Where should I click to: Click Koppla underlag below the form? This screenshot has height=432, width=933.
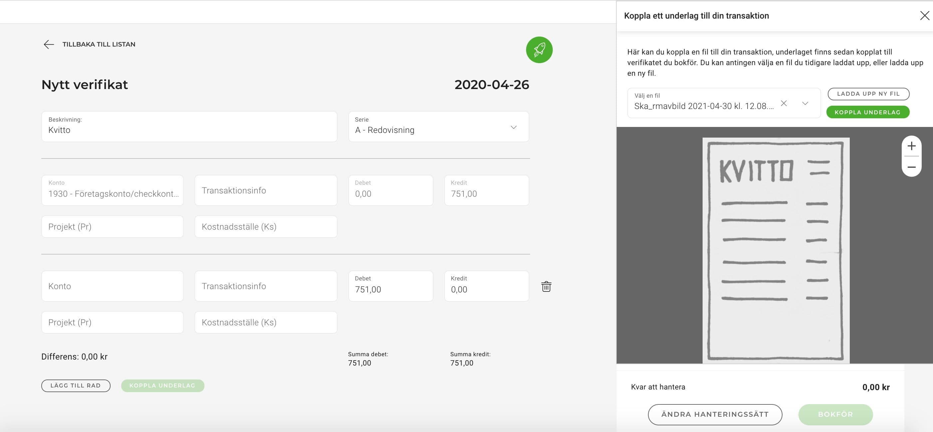(x=162, y=386)
